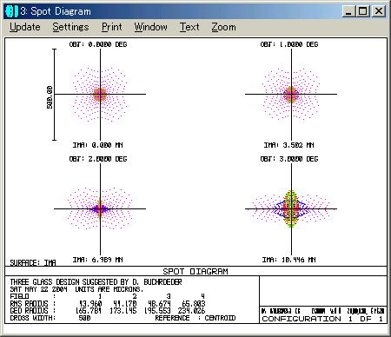Open the Window menu

pyautogui.click(x=150, y=27)
